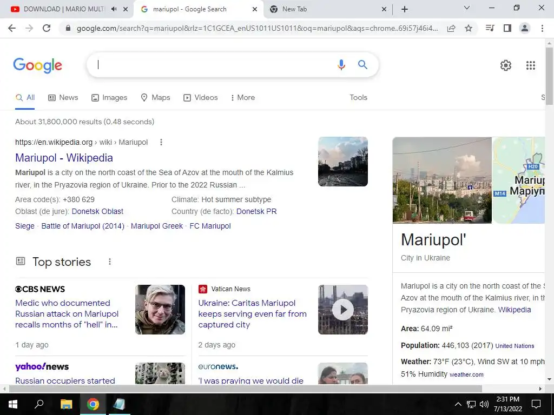This screenshot has width=554, height=415.
Task: Click the browser address bar URL
Action: point(257,28)
